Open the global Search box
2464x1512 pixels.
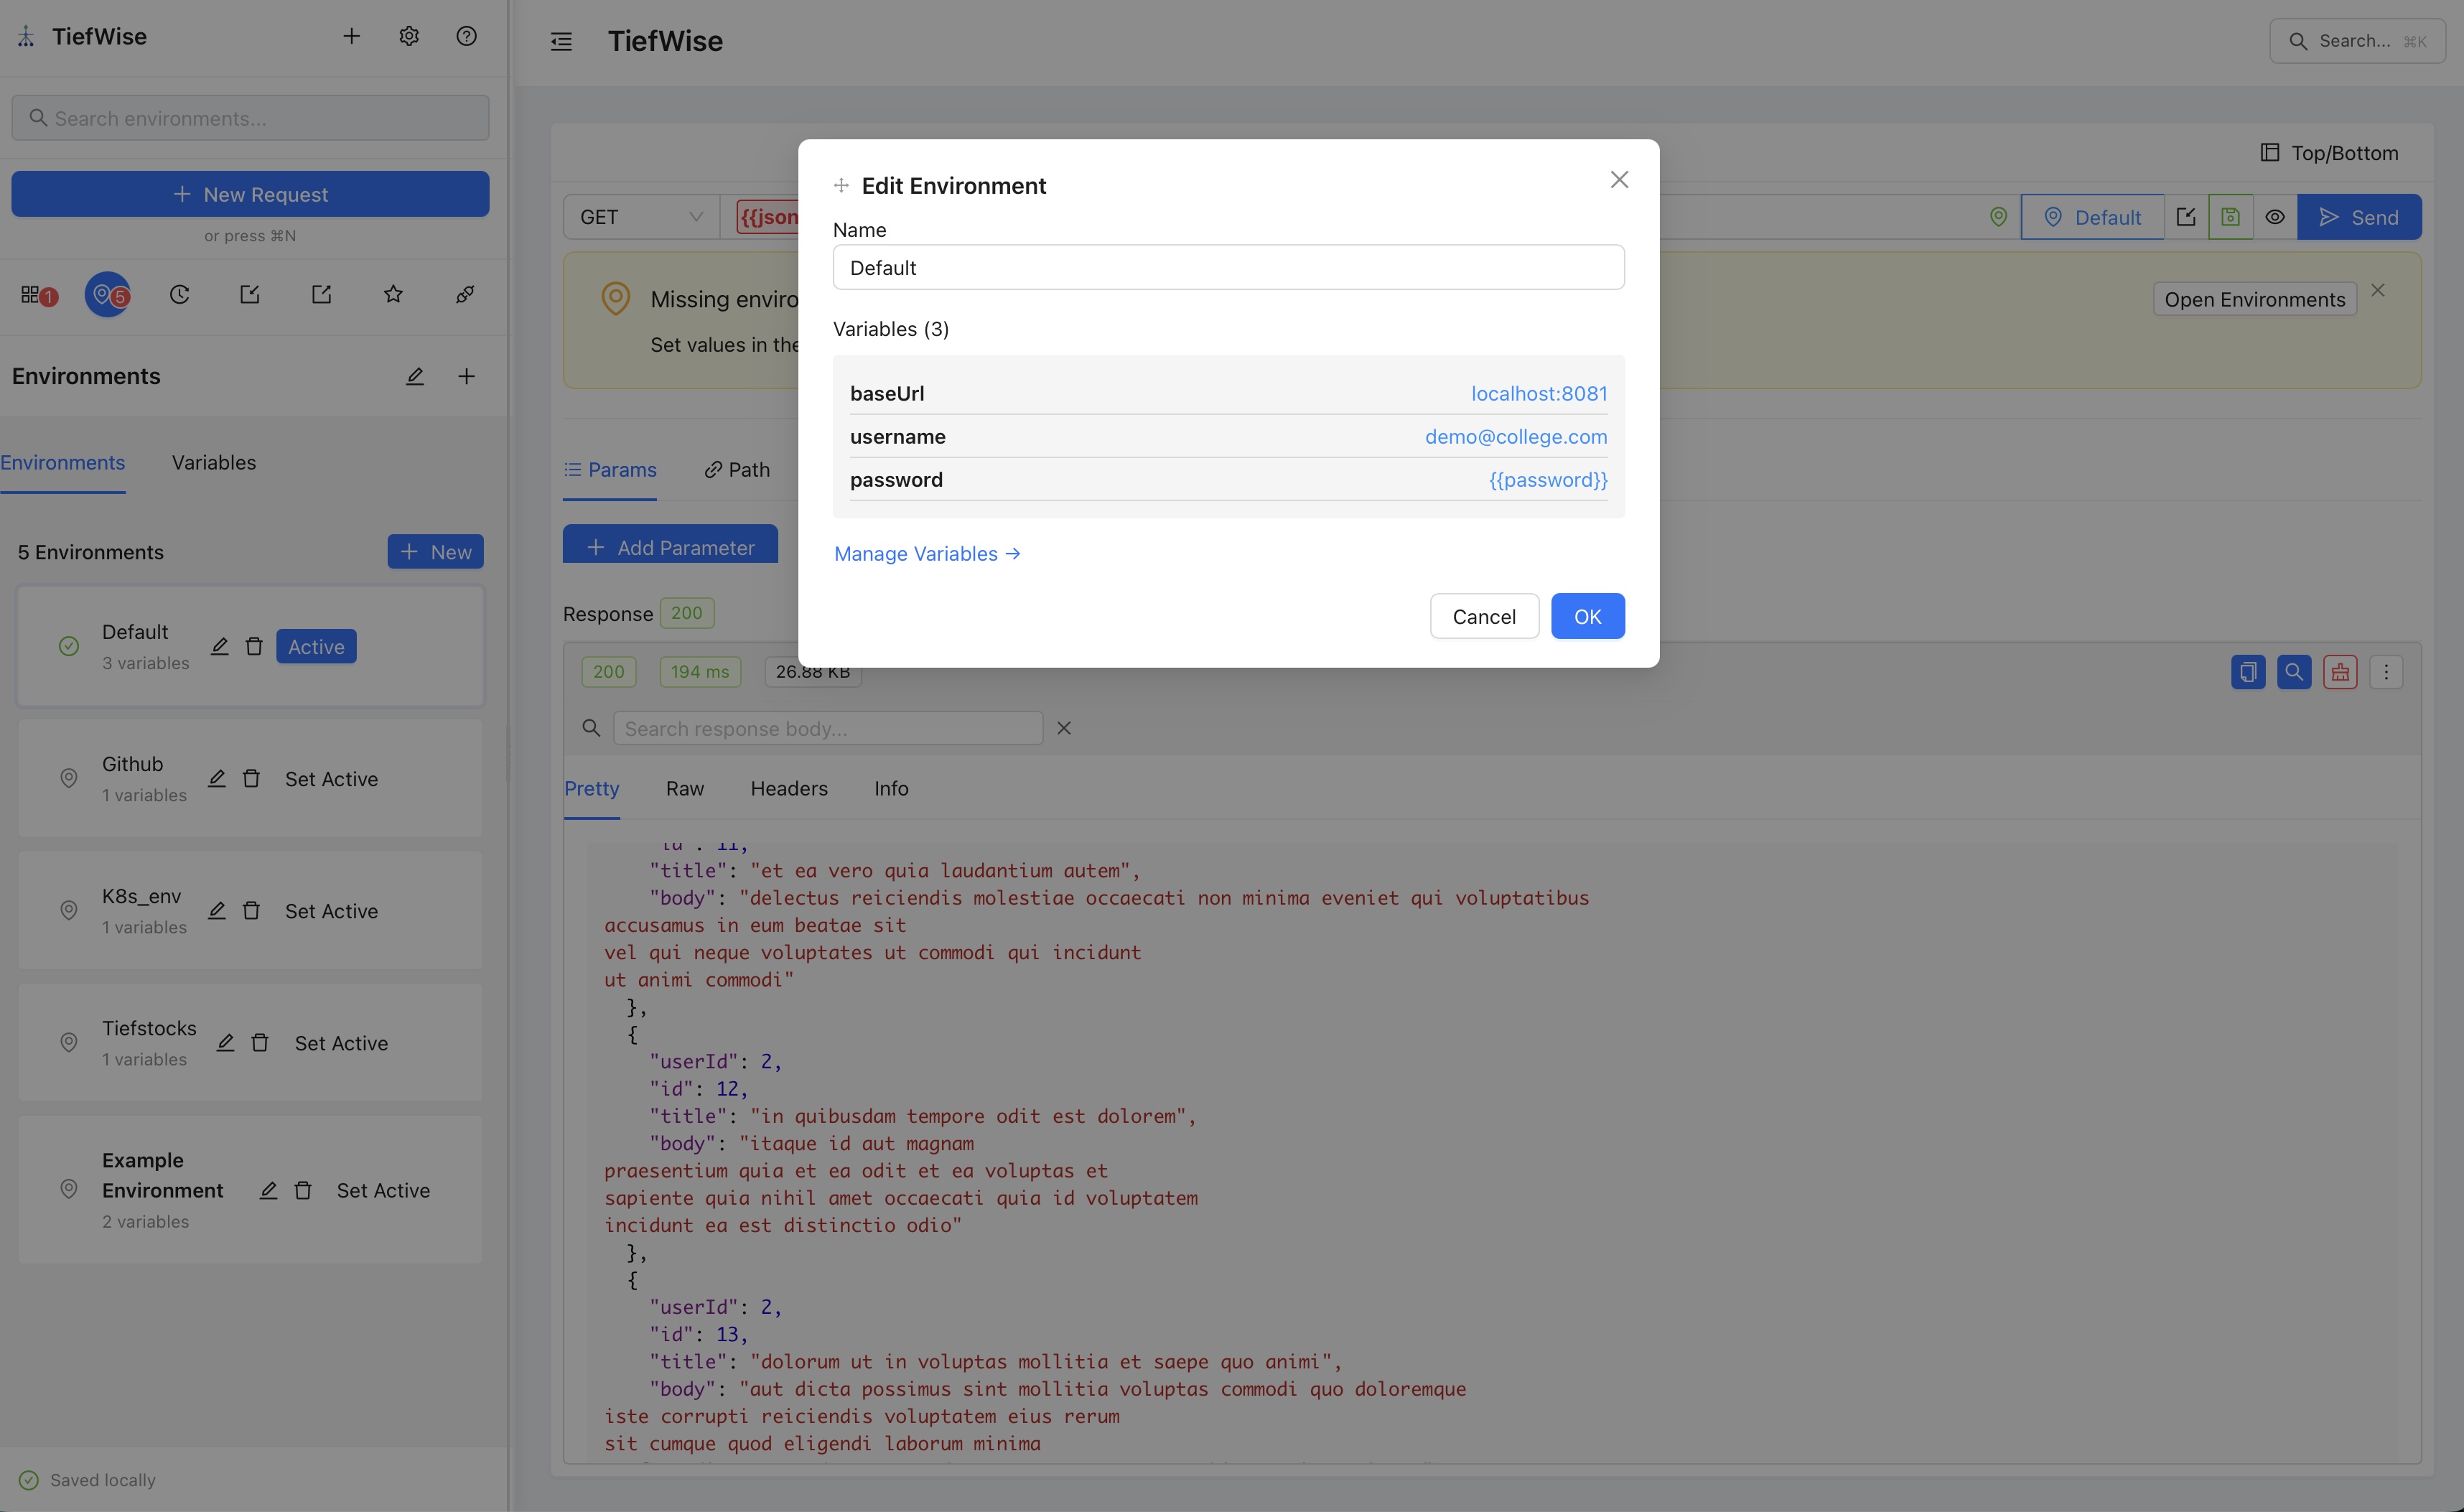coord(2357,41)
